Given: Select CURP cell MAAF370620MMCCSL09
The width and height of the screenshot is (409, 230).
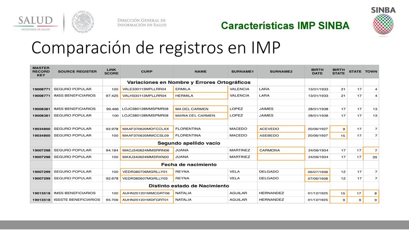Looking at the screenshot, I should pyautogui.click(x=147, y=136).
